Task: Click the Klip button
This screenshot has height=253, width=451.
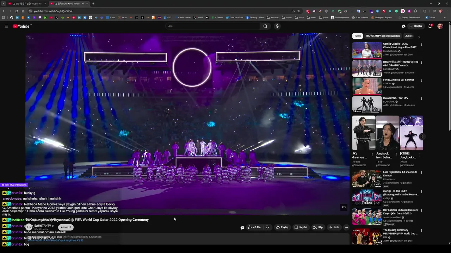Action: pos(318,227)
